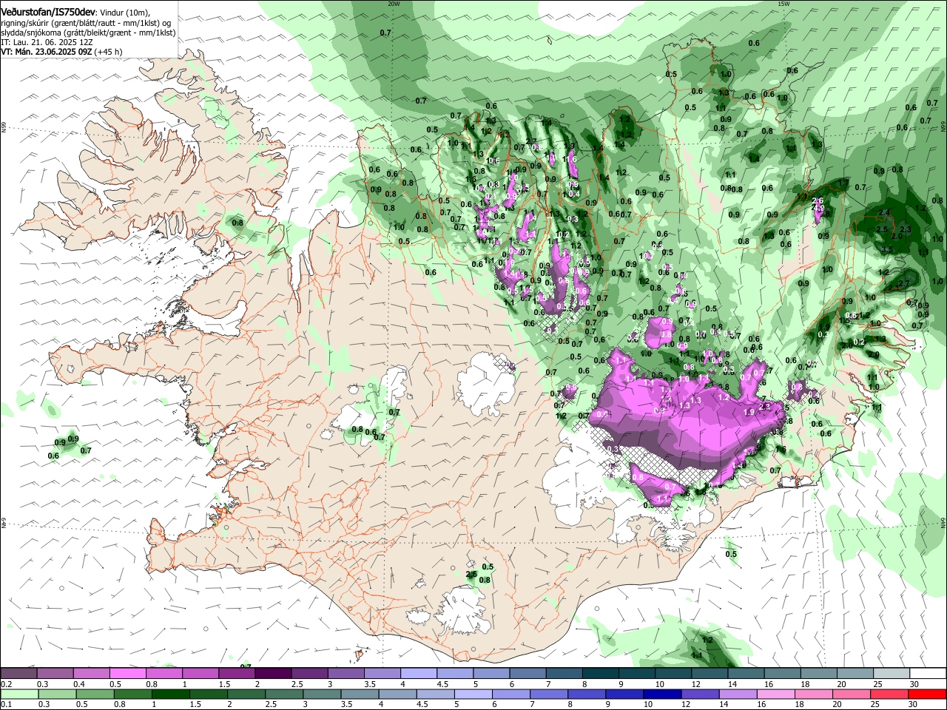Click the 'IT: Lau. 21. 06. 2025 12Z' line
The height and width of the screenshot is (710, 947).
[47, 42]
